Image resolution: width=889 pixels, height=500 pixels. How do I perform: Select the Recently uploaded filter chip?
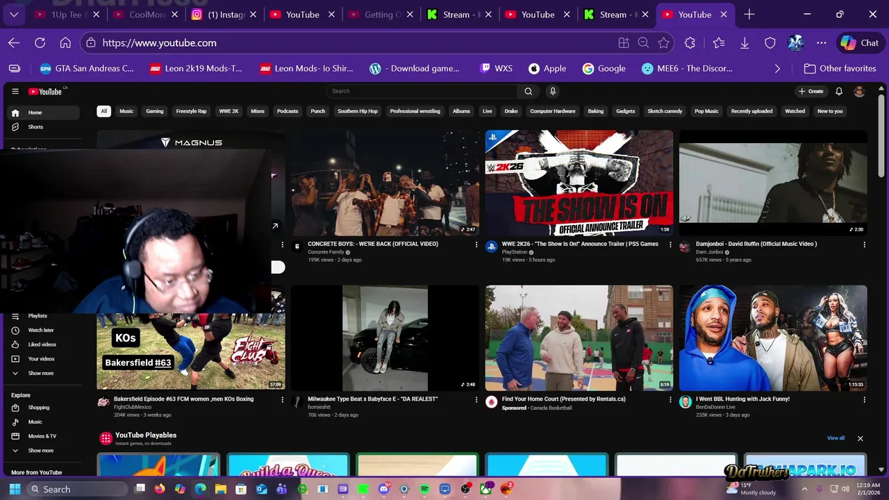point(751,111)
